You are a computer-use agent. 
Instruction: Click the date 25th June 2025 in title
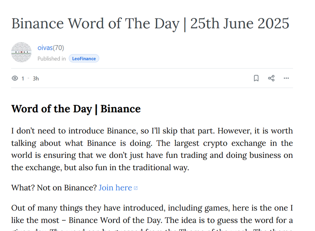[240, 23]
